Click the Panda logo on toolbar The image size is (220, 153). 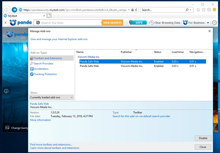(x=21, y=23)
